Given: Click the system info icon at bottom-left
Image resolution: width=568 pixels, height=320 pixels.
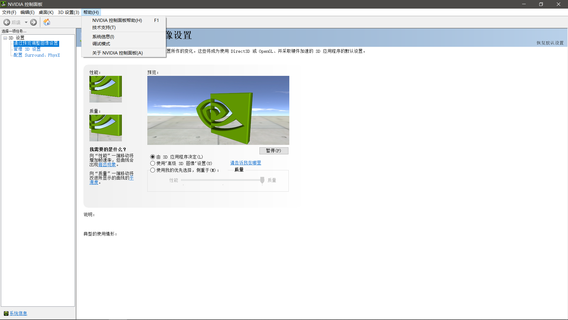Looking at the screenshot, I should 6,313.
